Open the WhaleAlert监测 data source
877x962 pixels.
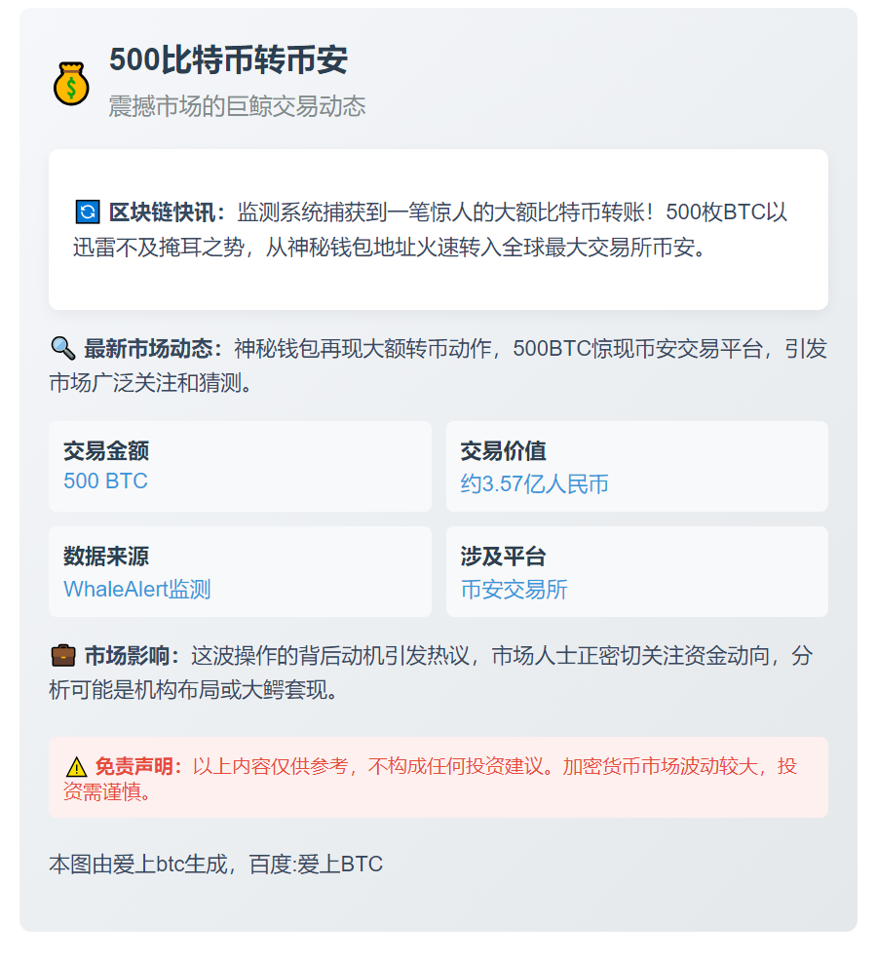[x=136, y=589]
